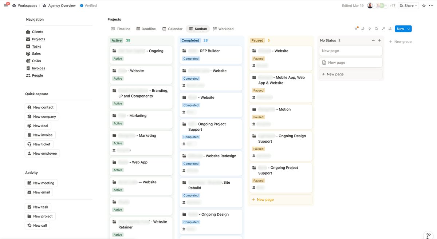Open Invoices in Navigation
Image resolution: width=437 pixels, height=239 pixels.
(36, 68)
